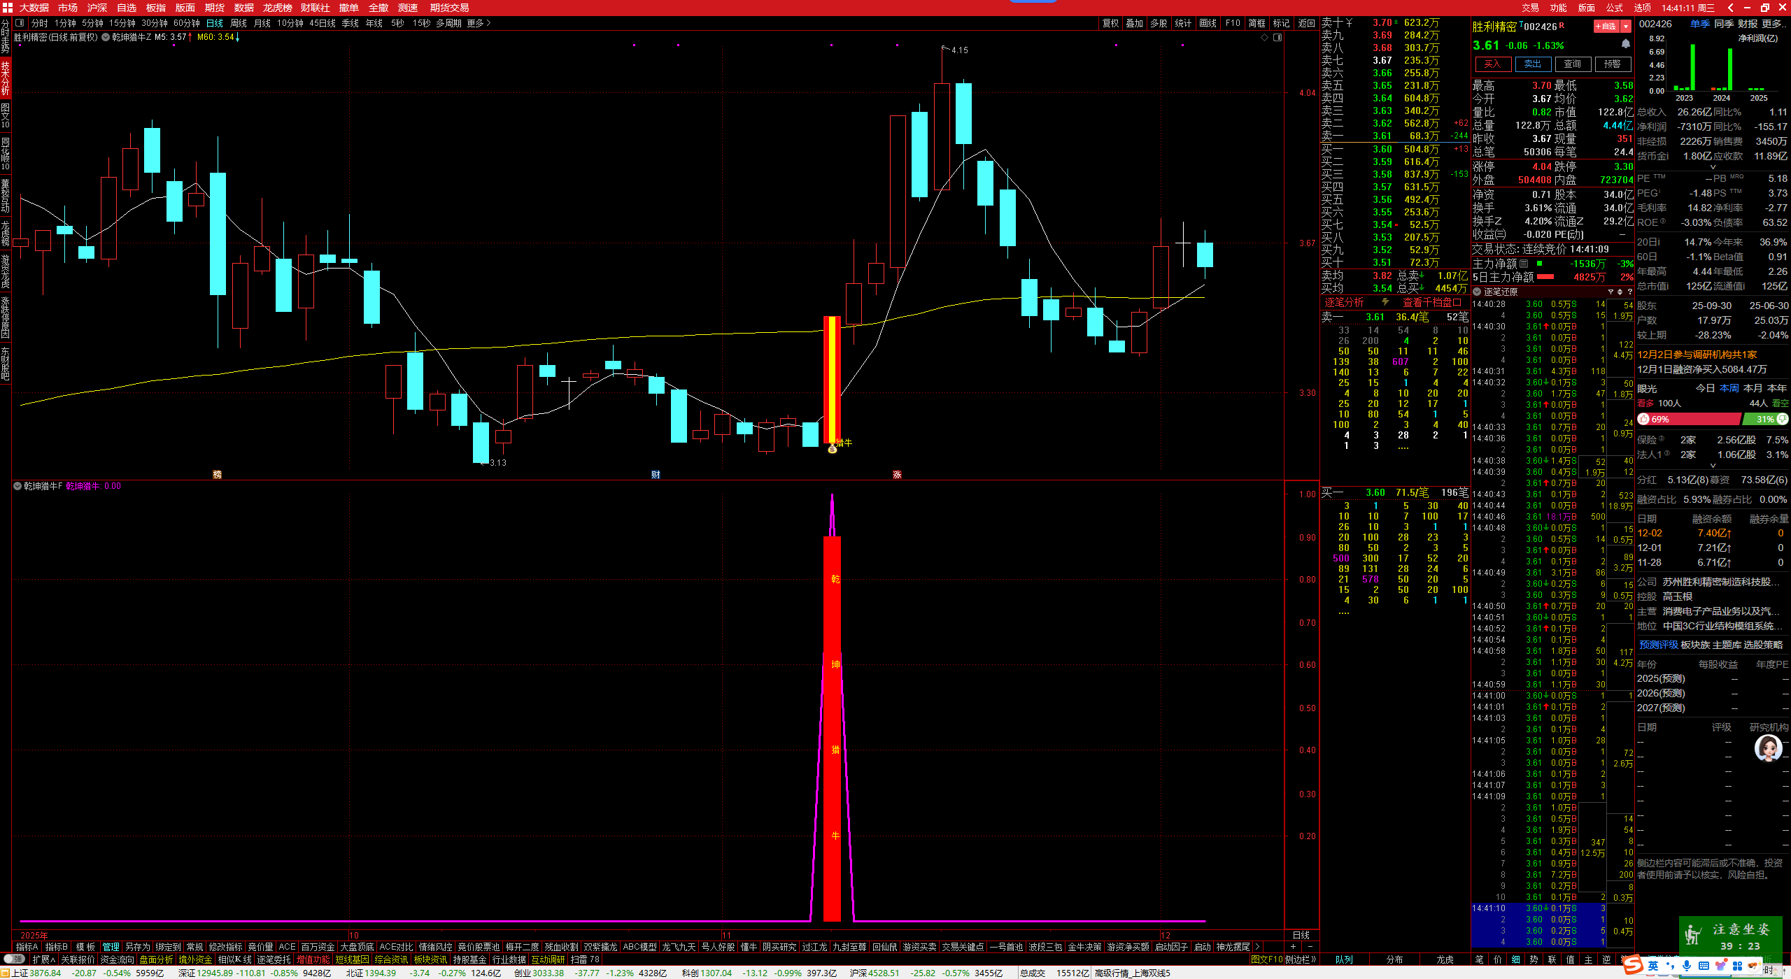
Task: Click the panel layout icon next to diamond
Action: [x=1277, y=38]
